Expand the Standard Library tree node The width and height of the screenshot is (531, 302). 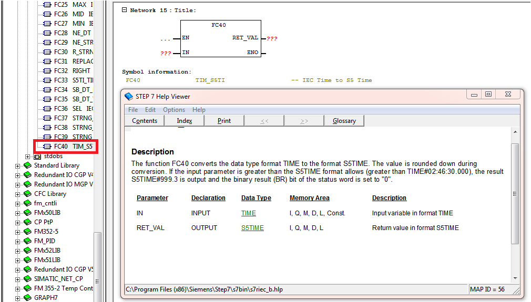(x=17, y=166)
